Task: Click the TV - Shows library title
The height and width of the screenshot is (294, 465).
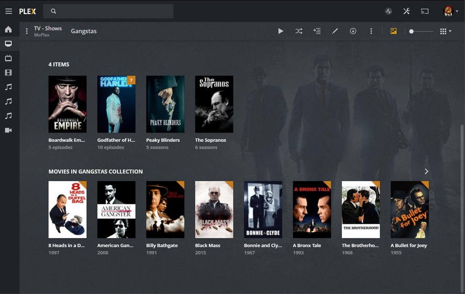Action: tap(48, 28)
